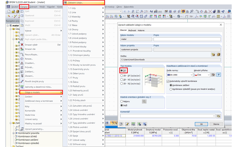Expand Kombinační pravidla tree node
The width and height of the screenshot is (237, 147).
point(13,133)
